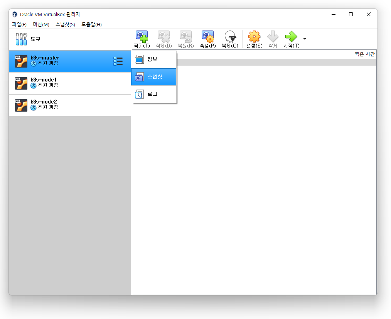Close the VirtualBox manager window
391x319 pixels.
[369, 14]
